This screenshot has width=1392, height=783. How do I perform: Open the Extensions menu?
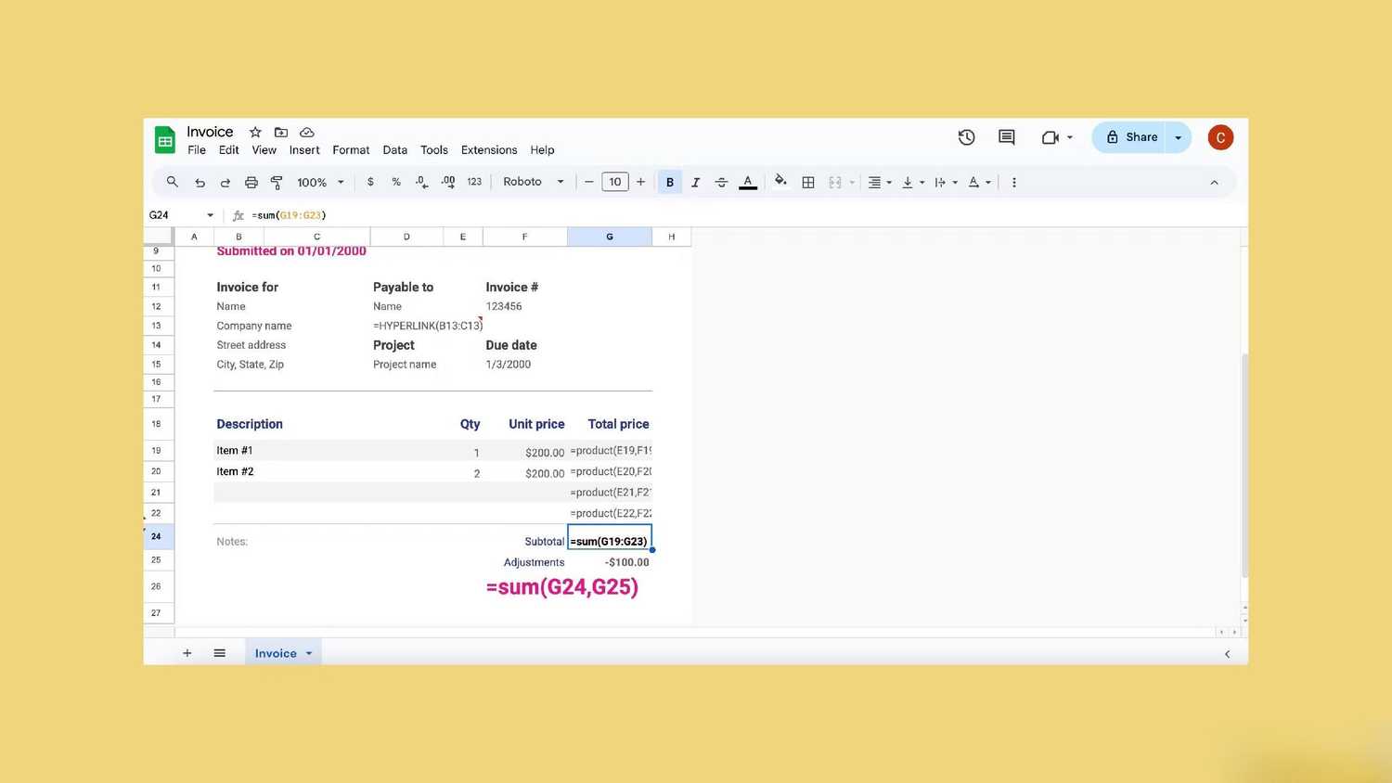click(488, 149)
